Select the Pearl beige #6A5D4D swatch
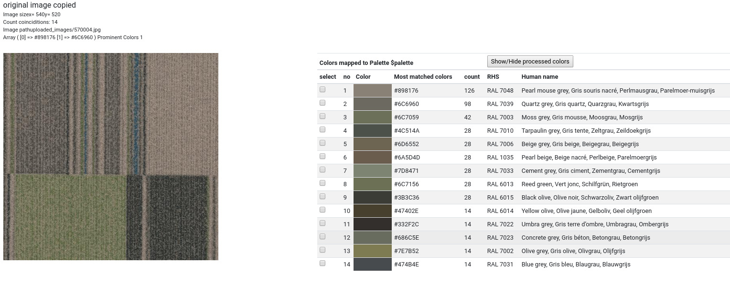Image resolution: width=730 pixels, height=286 pixels. pyautogui.click(x=372, y=158)
